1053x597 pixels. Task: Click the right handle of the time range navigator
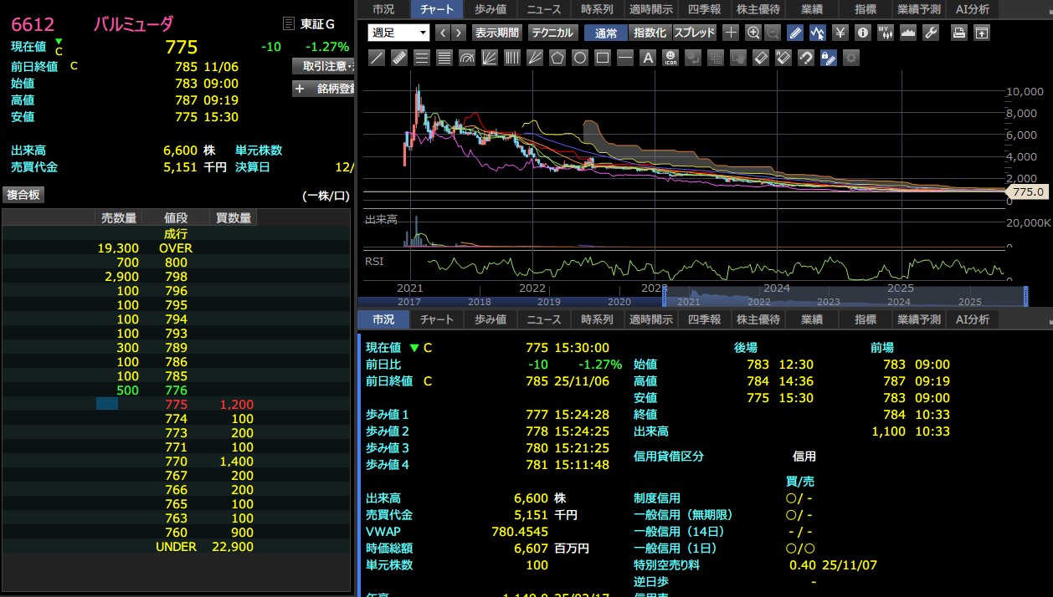(x=1025, y=295)
